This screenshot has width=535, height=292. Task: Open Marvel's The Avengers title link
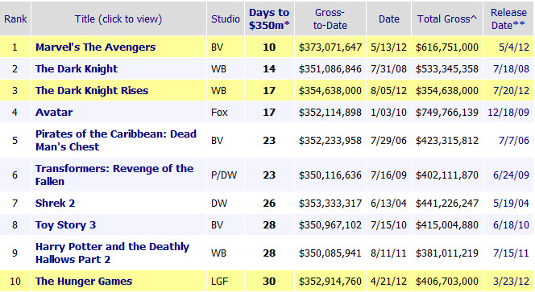click(x=96, y=47)
